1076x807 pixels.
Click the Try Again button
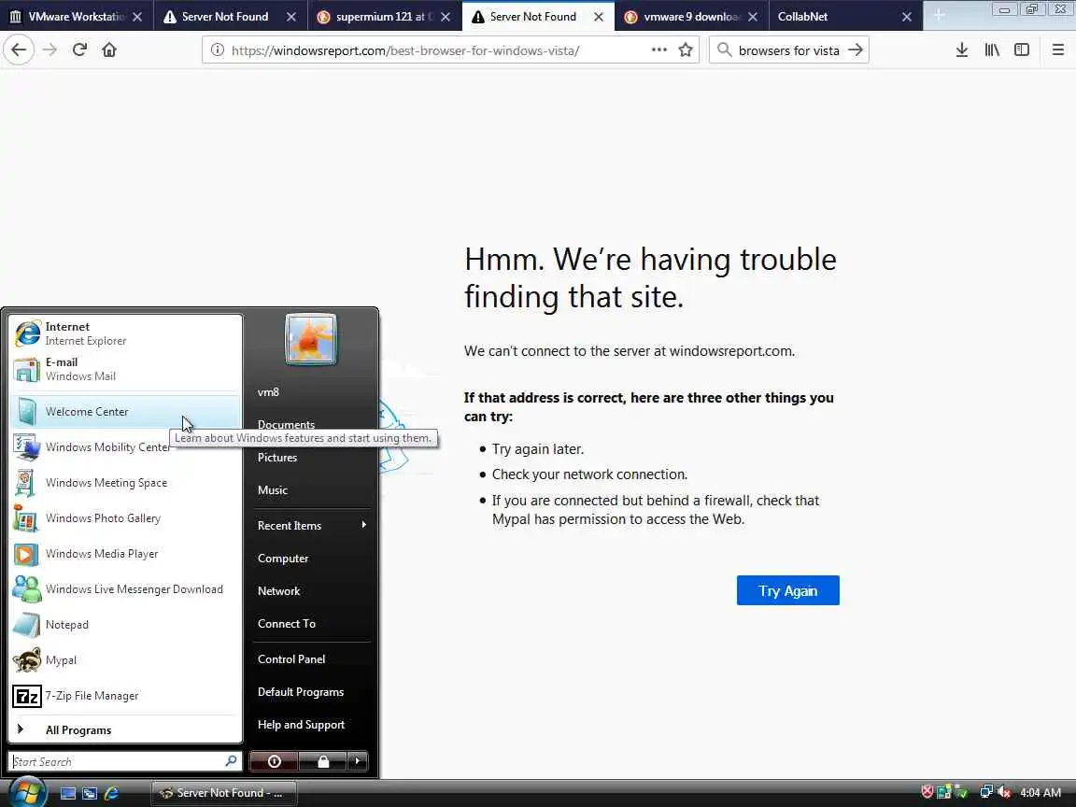pos(787,590)
